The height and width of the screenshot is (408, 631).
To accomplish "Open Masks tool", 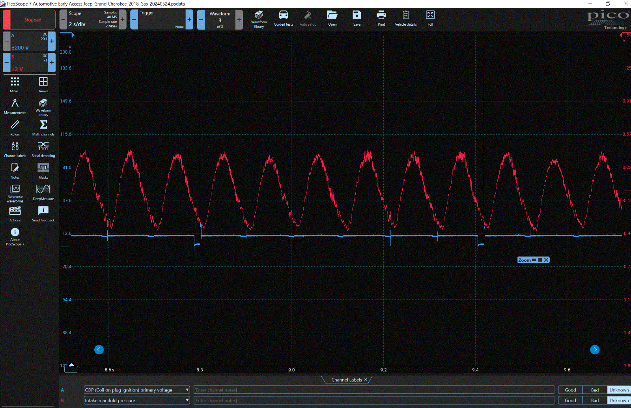I will 43,171.
